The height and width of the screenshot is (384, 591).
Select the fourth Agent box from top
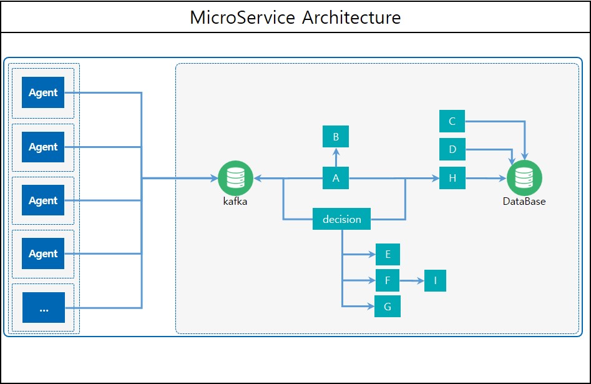43,254
